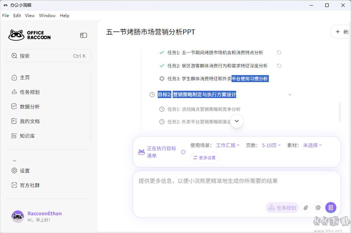Open 更多设置 slider settings
The width and height of the screenshot is (351, 233).
[x=204, y=157]
